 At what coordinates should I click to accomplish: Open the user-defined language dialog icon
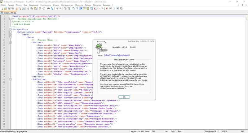(84, 8)
